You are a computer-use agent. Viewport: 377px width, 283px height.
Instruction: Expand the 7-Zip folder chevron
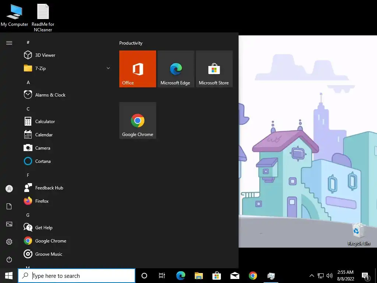(x=108, y=68)
